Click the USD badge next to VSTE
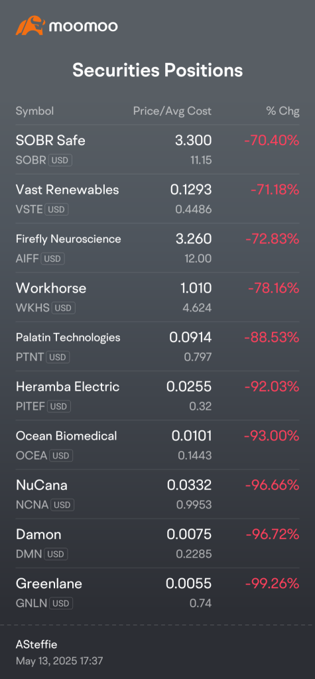 click(x=57, y=210)
